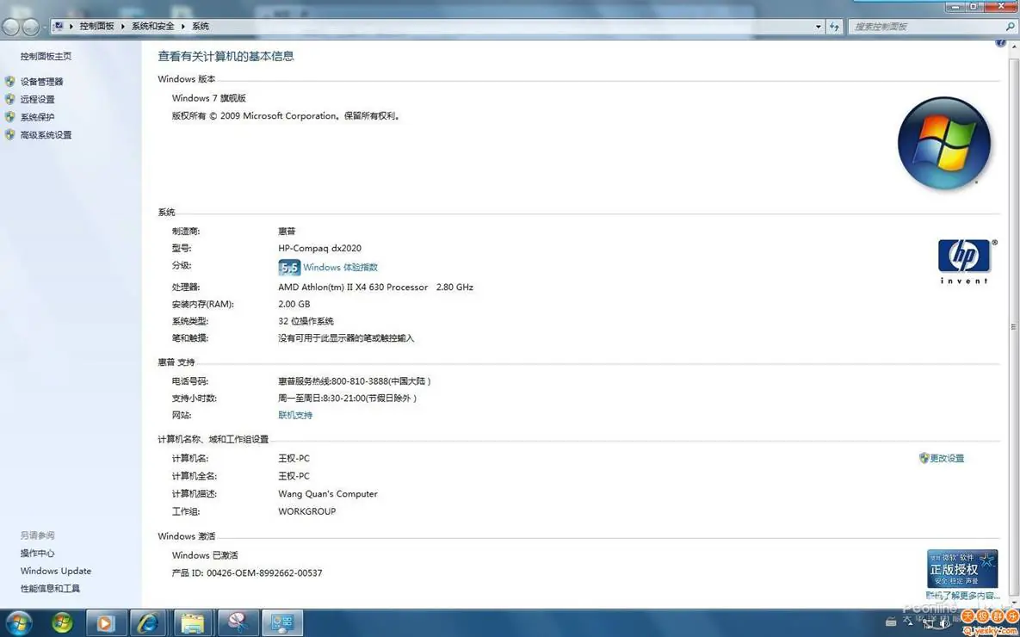Open 设备管理器 (Device Manager) in sidebar
This screenshot has height=637, width=1020.
point(41,82)
